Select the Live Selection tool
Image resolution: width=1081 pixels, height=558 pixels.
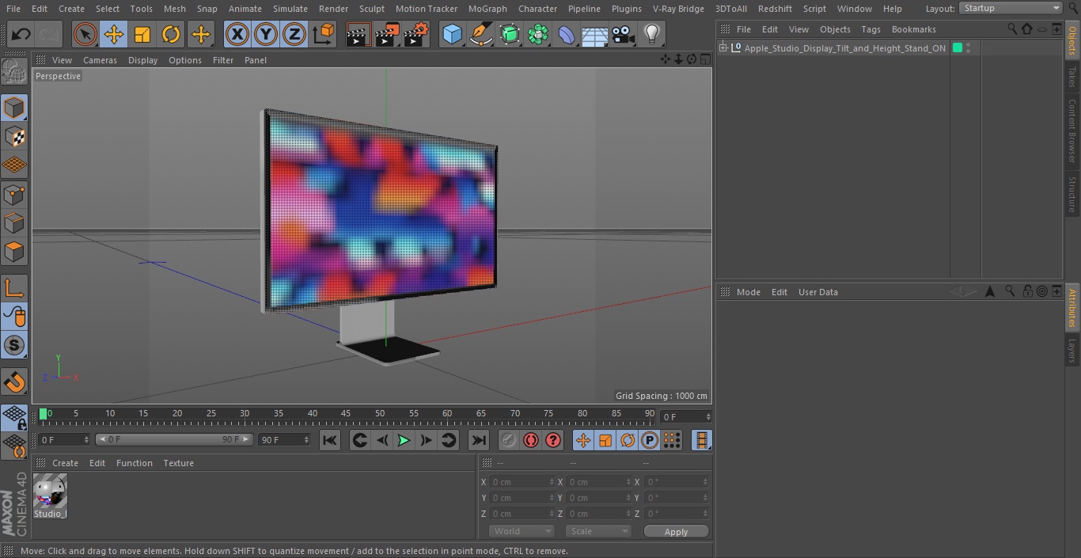pyautogui.click(x=85, y=34)
